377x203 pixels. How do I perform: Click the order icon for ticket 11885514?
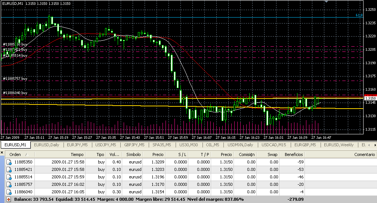pos(9,177)
